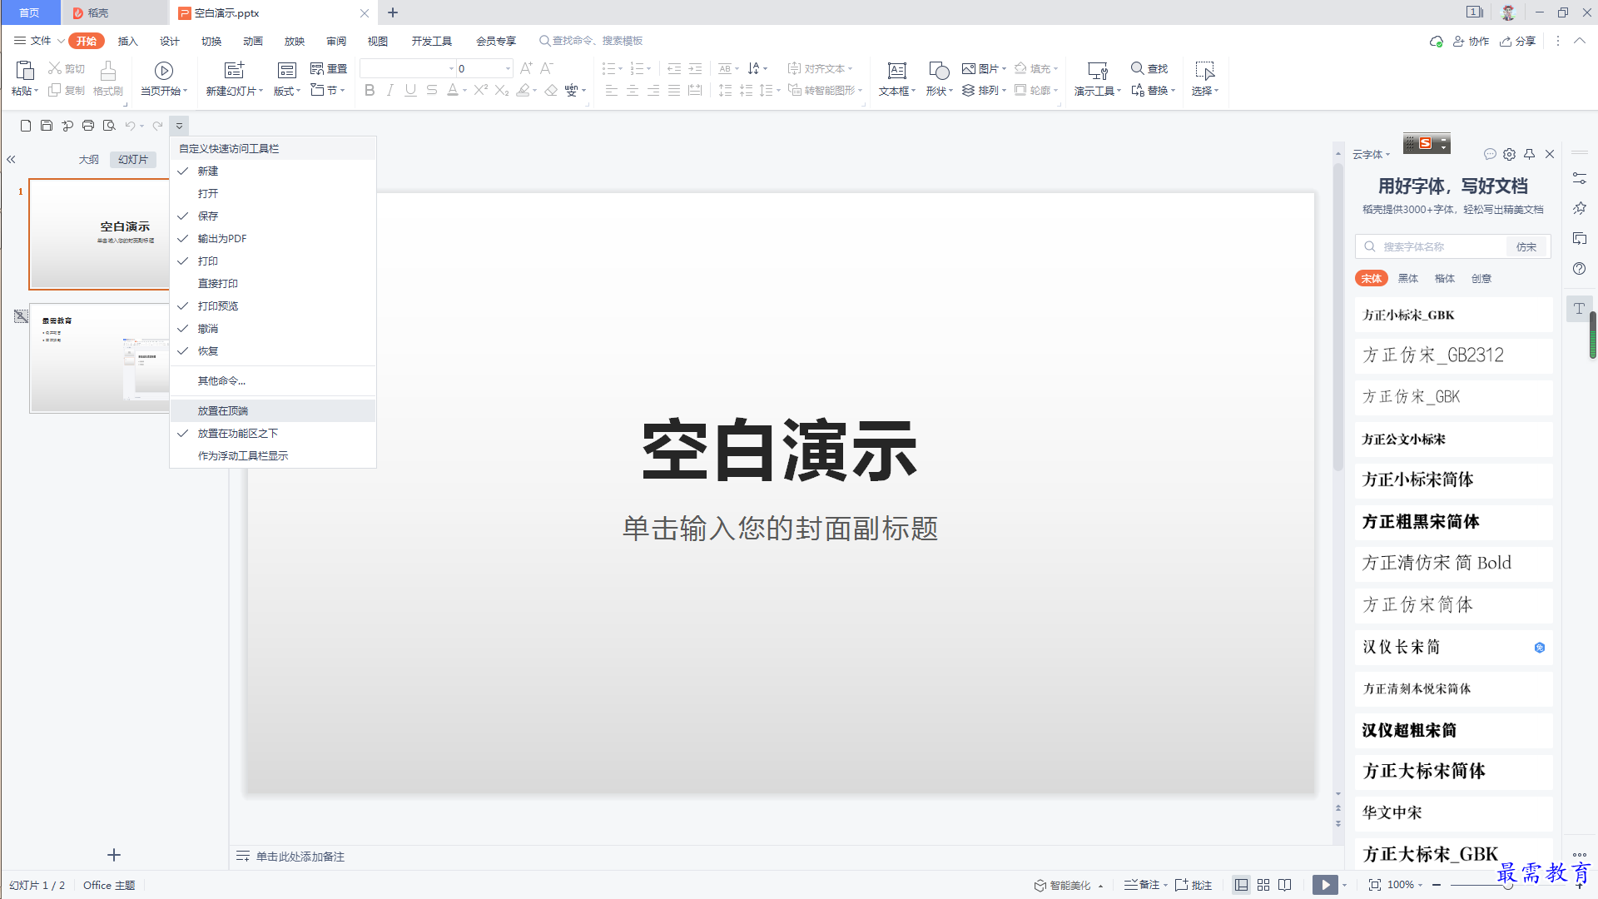The width and height of the screenshot is (1598, 899).
Task: Open the Shapes icon
Action: click(x=939, y=71)
